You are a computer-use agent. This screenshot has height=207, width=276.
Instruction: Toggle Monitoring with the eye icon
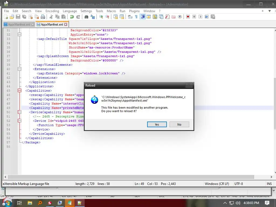pos(180,17)
